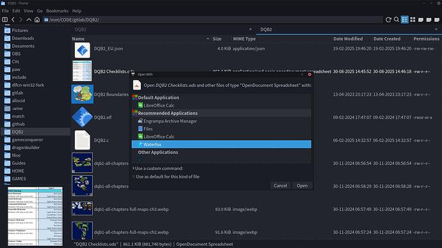Screen dimensions: 442x248
Task: Close the first DQB2 tab
Action: coord(250,29)
